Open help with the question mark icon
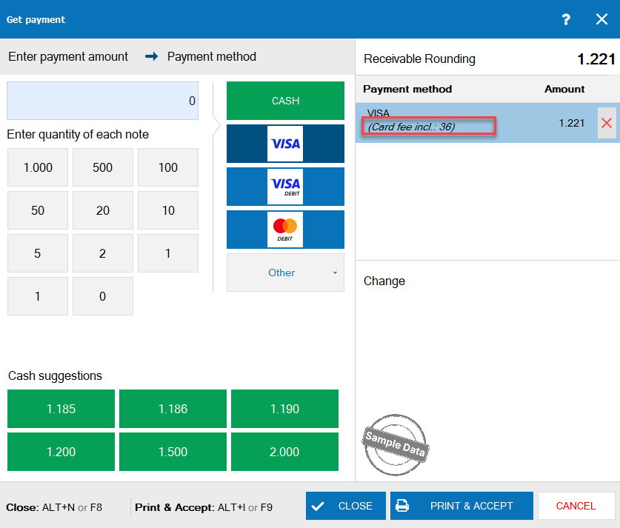Image resolution: width=620 pixels, height=528 pixels. point(566,19)
